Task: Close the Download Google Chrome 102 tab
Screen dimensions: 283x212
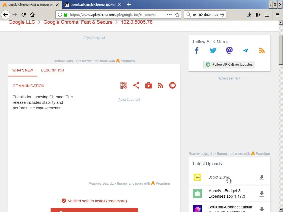Action: (x=119, y=5)
